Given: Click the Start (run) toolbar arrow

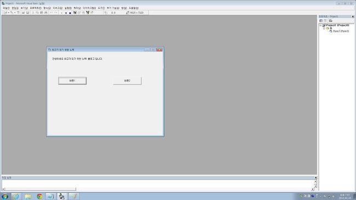Looking at the screenshot, I should 61,13.
